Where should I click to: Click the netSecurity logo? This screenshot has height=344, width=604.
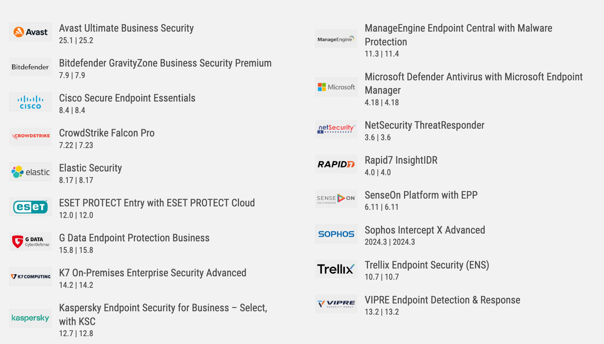[336, 129]
